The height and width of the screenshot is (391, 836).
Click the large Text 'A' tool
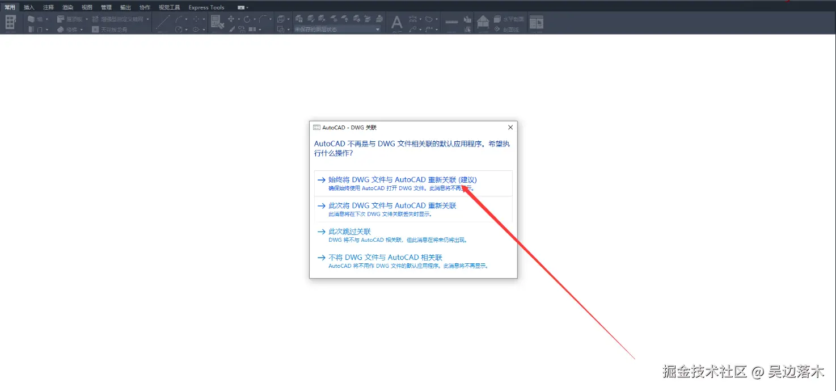click(x=396, y=23)
